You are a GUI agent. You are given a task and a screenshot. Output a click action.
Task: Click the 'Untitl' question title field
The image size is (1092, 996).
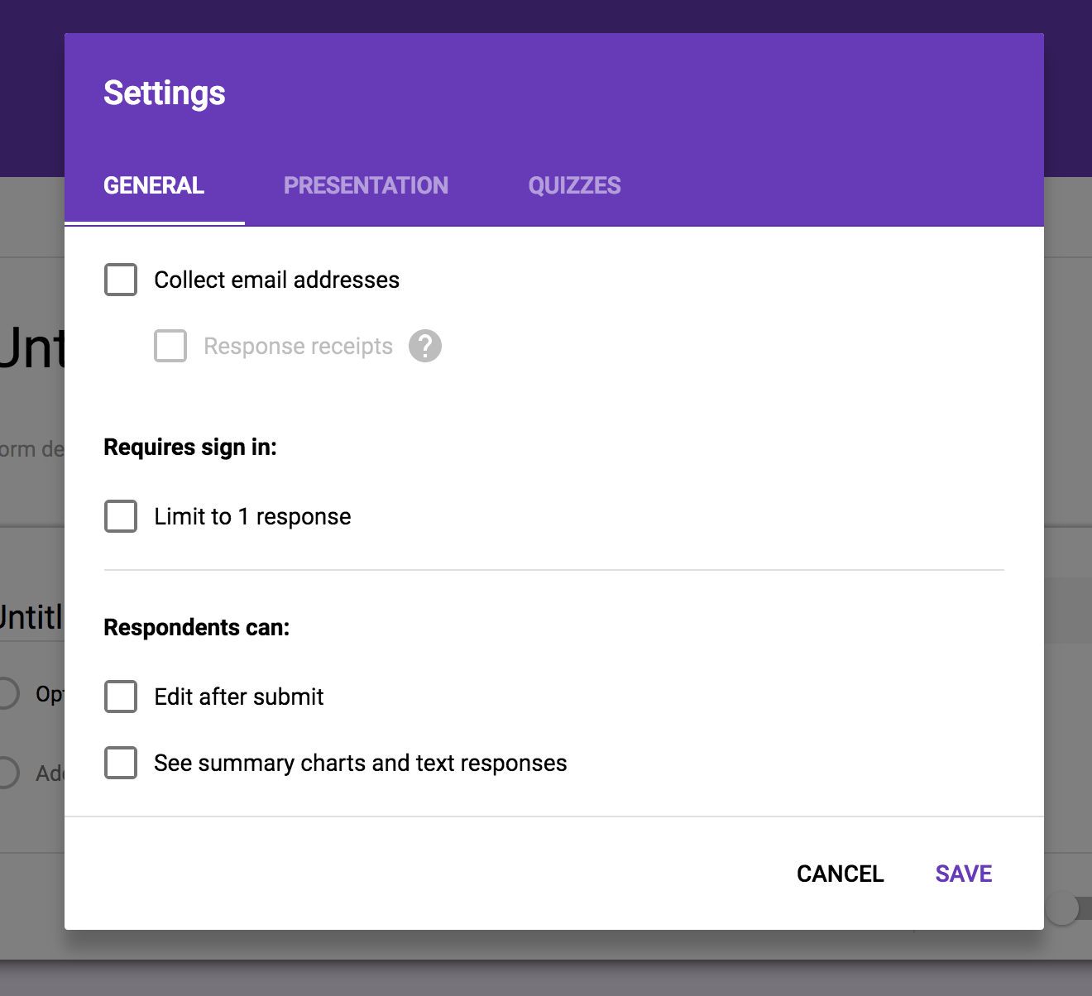[31, 617]
